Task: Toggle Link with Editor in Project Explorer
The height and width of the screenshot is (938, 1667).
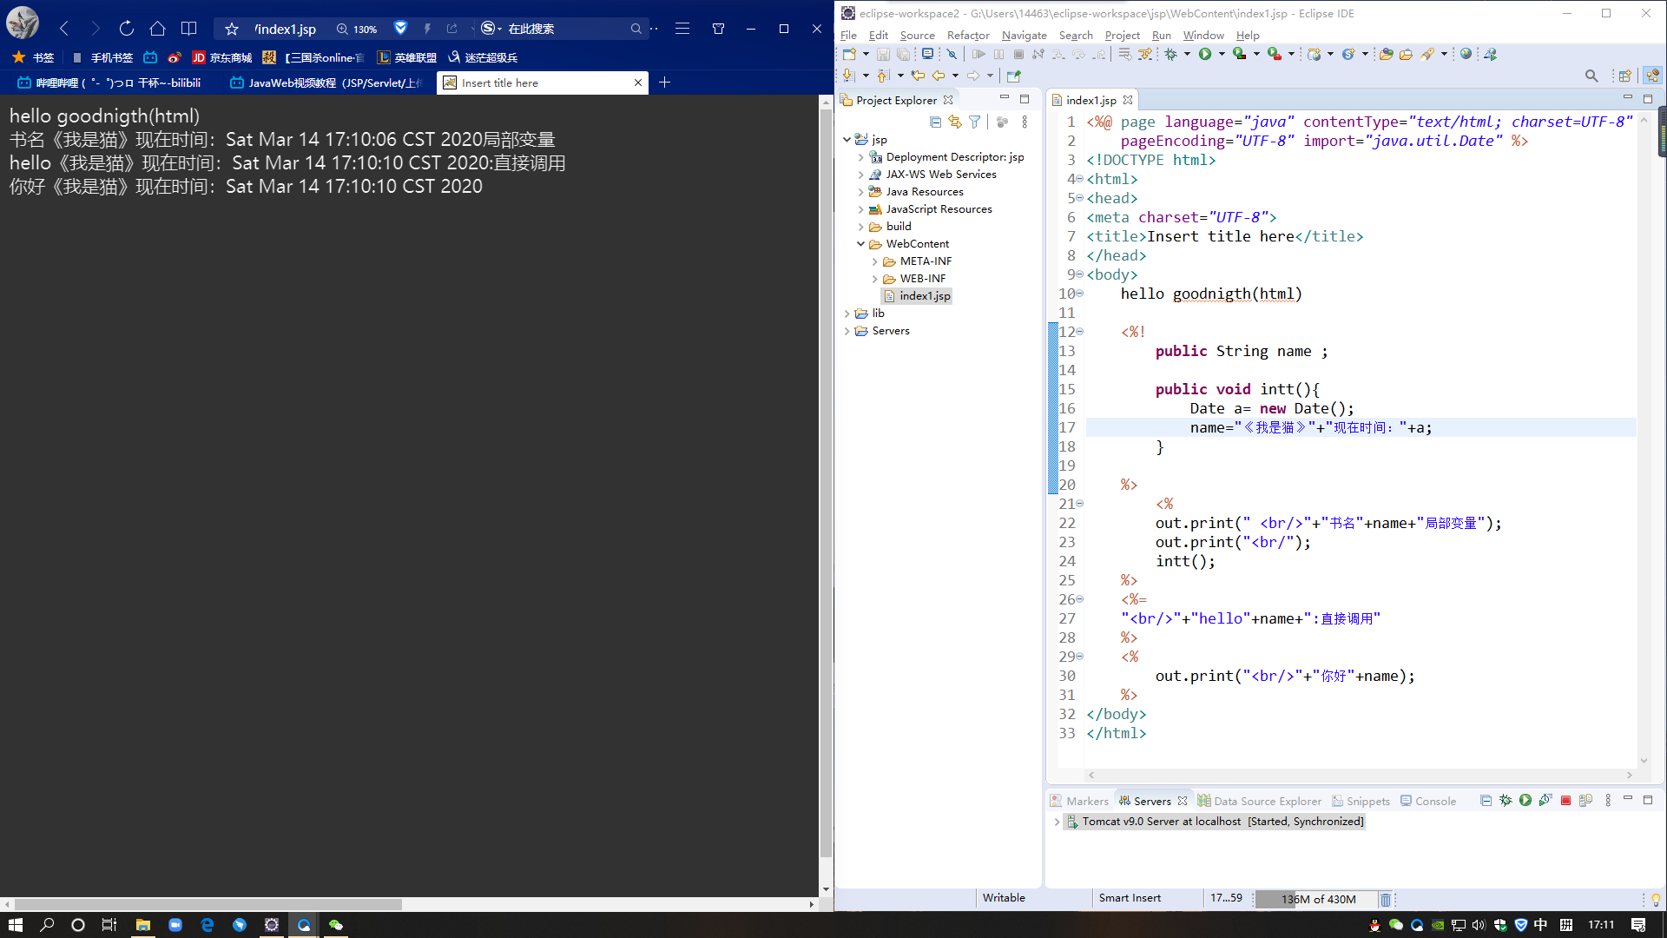Action: (955, 122)
